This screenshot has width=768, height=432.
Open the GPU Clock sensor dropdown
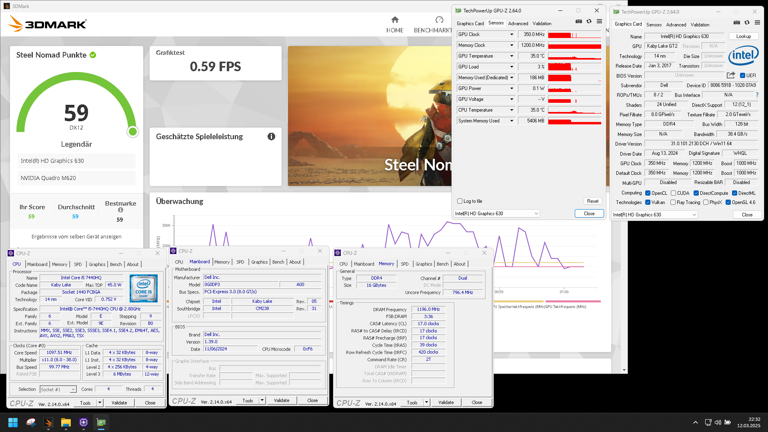point(511,34)
